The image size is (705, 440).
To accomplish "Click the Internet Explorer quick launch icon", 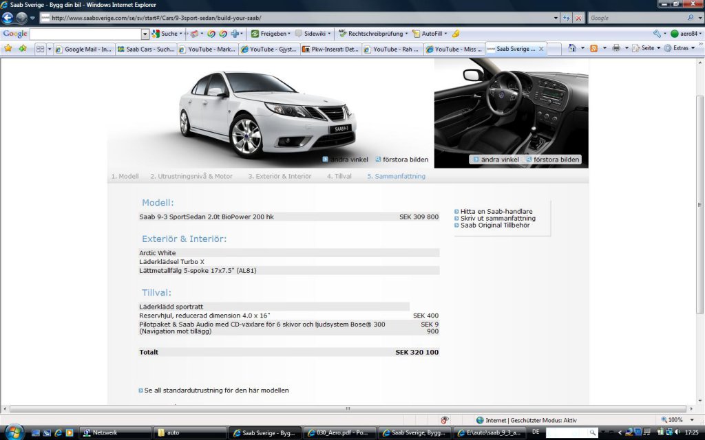I will 58,433.
